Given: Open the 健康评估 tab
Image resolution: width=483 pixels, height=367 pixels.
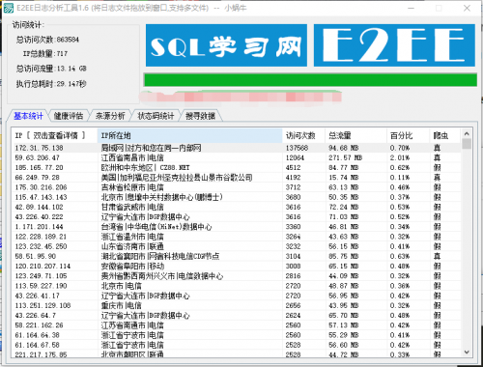Looking at the screenshot, I should click(69, 116).
